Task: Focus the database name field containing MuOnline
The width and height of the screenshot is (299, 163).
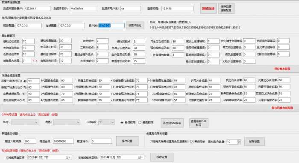Action: [83, 9]
